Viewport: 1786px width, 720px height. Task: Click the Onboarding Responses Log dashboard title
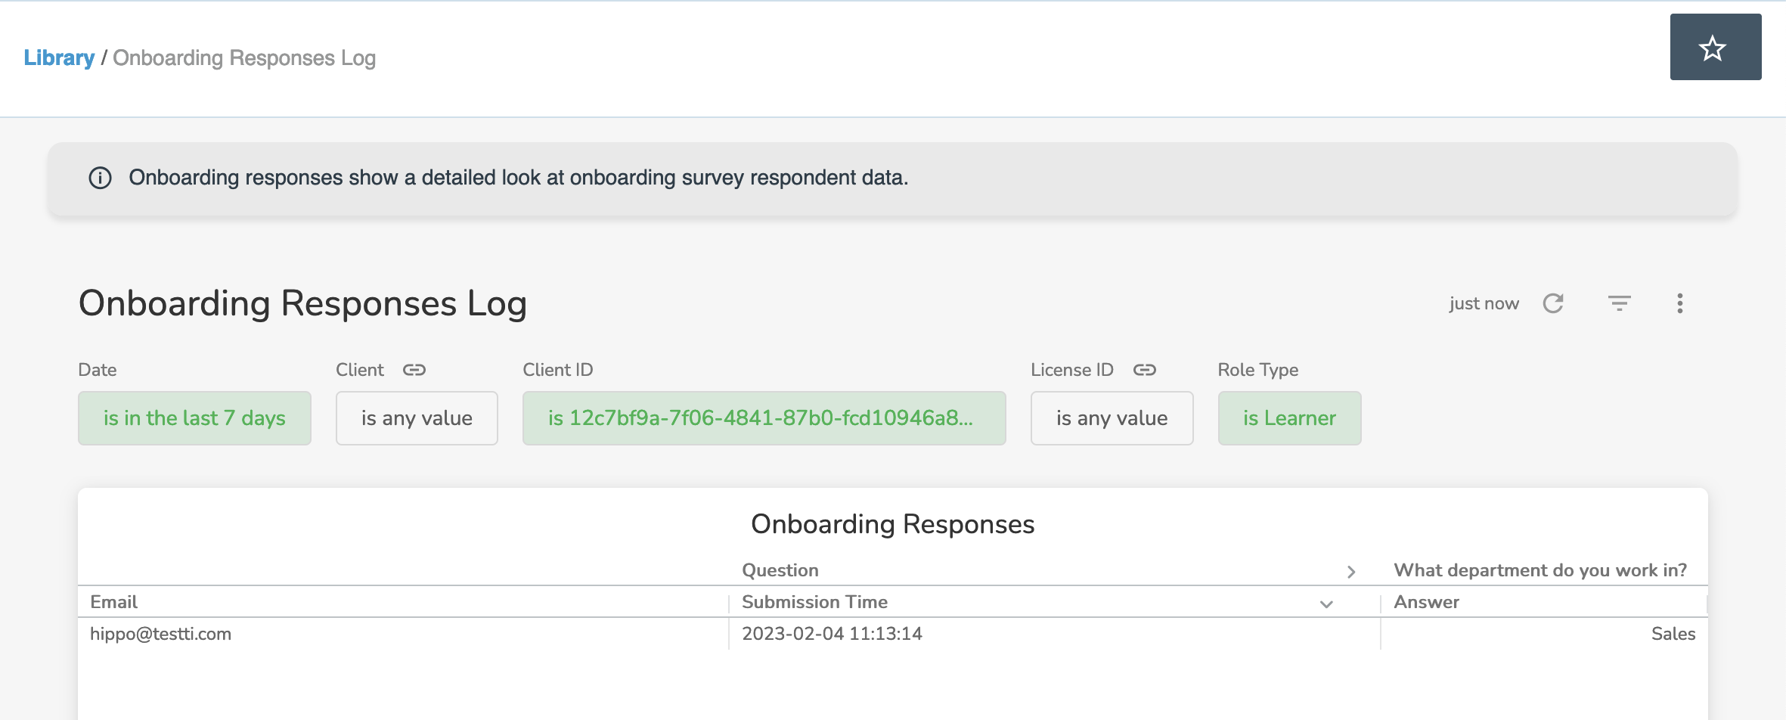[302, 303]
